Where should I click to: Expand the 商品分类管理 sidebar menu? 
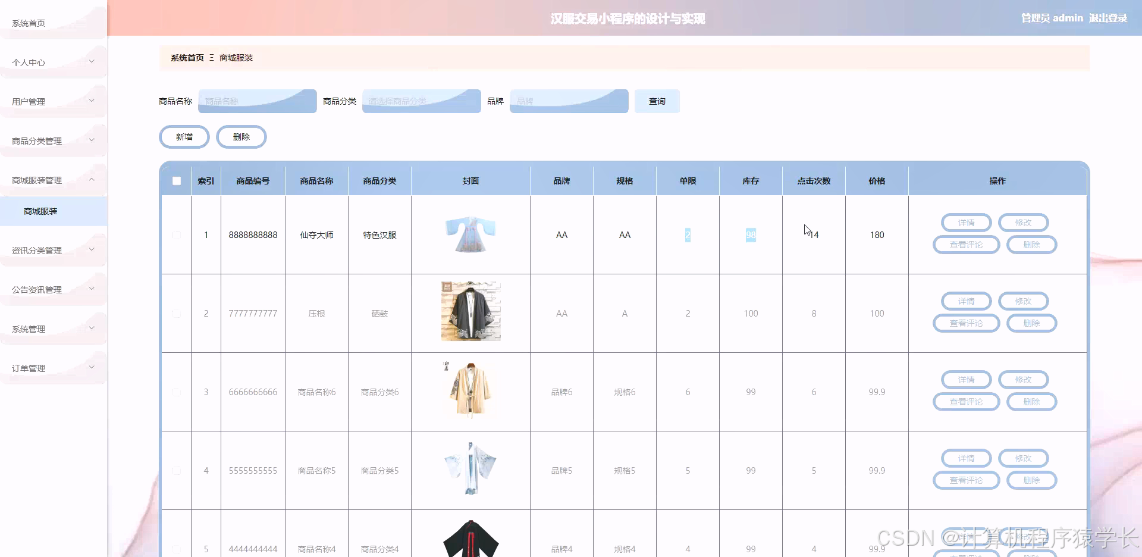[53, 140]
